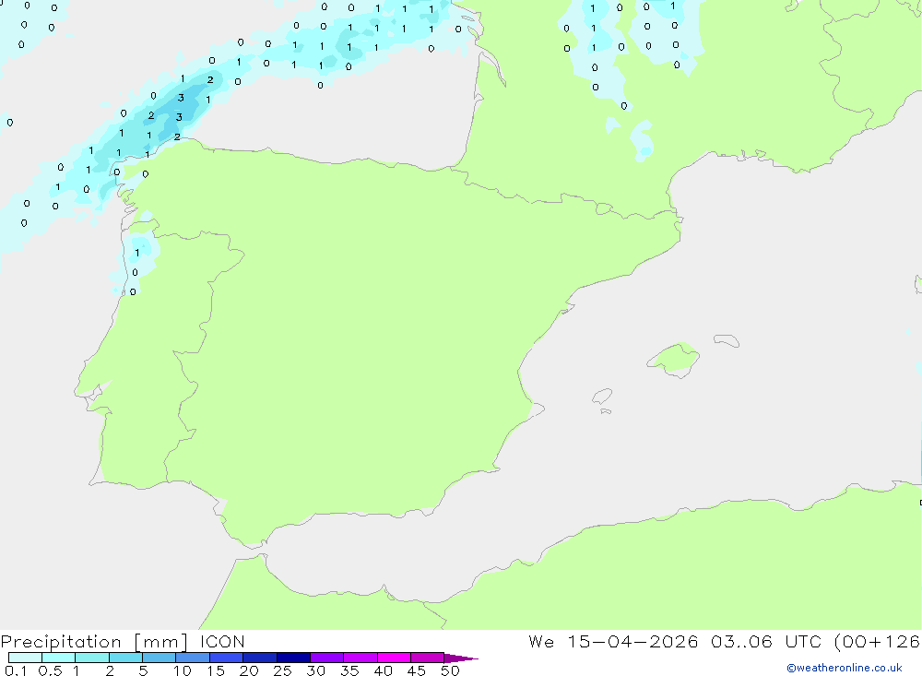Click the legend label '0.1'
Viewport: 922px width, 676px height.
(16, 670)
